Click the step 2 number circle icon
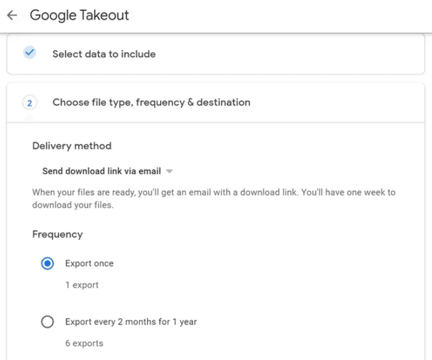 coord(30,103)
